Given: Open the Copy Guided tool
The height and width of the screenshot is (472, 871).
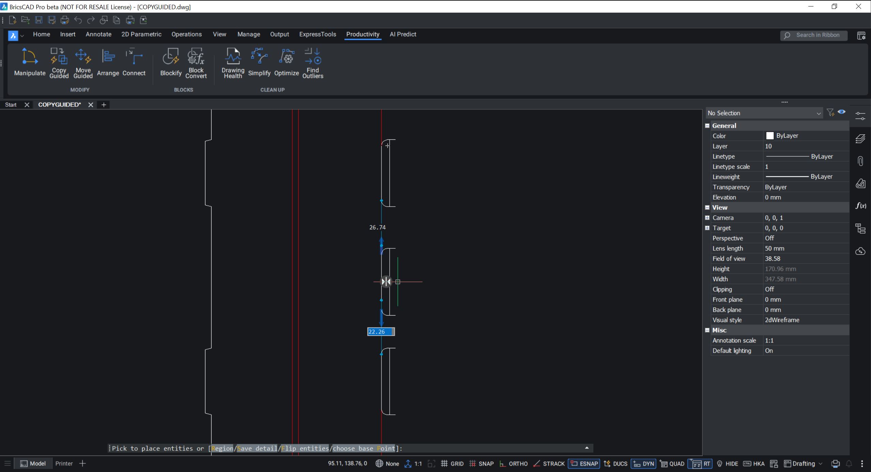Looking at the screenshot, I should [x=59, y=63].
